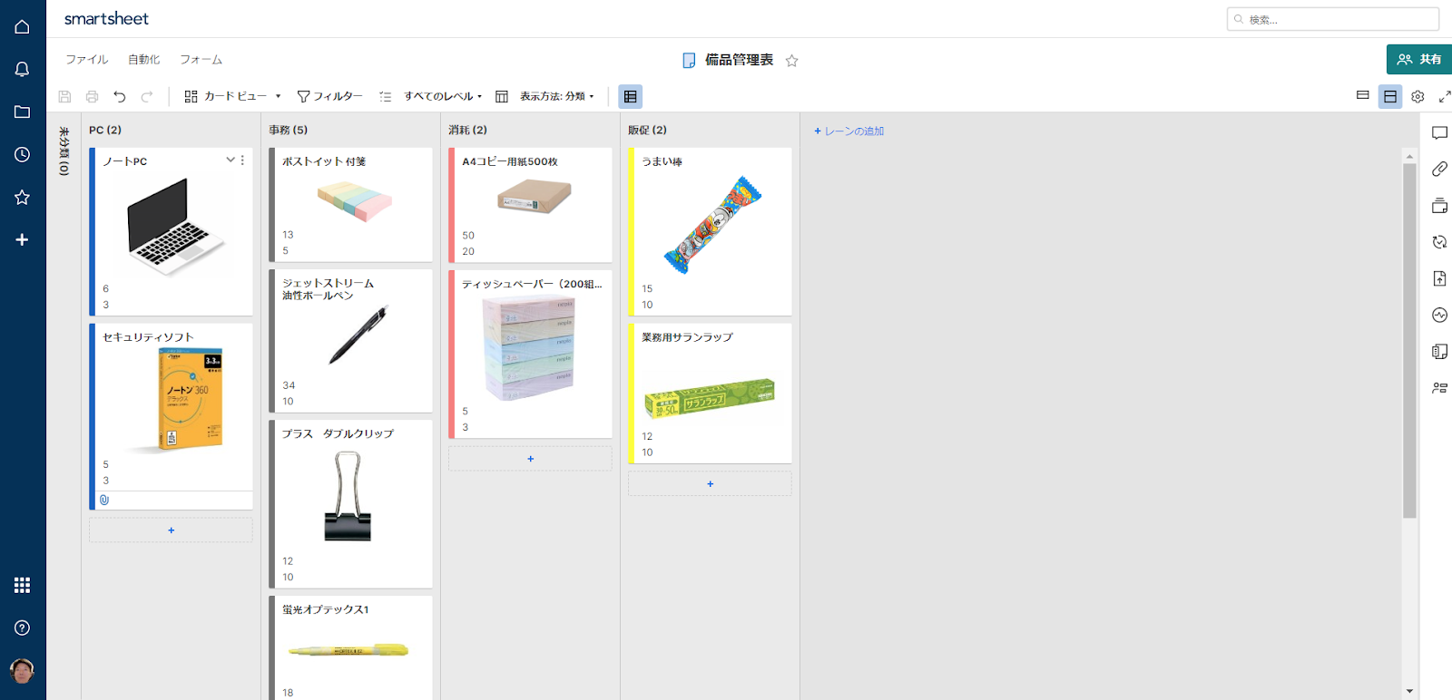The height and width of the screenshot is (700, 1452).
Task: Click the 販促 (2) lane header
Action: pyautogui.click(x=647, y=130)
